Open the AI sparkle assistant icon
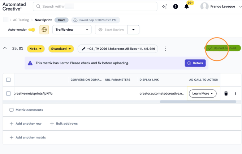 click(x=164, y=7)
